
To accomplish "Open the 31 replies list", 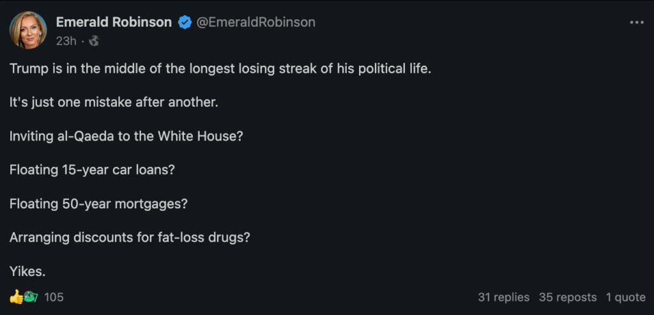I will [503, 297].
